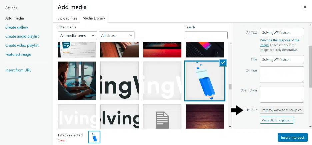Click Copy URL to clipboard button

coord(277,120)
